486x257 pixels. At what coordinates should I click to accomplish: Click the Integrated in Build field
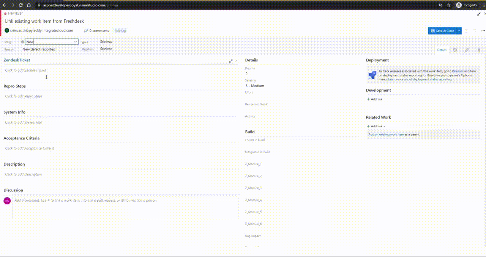click(x=302, y=157)
